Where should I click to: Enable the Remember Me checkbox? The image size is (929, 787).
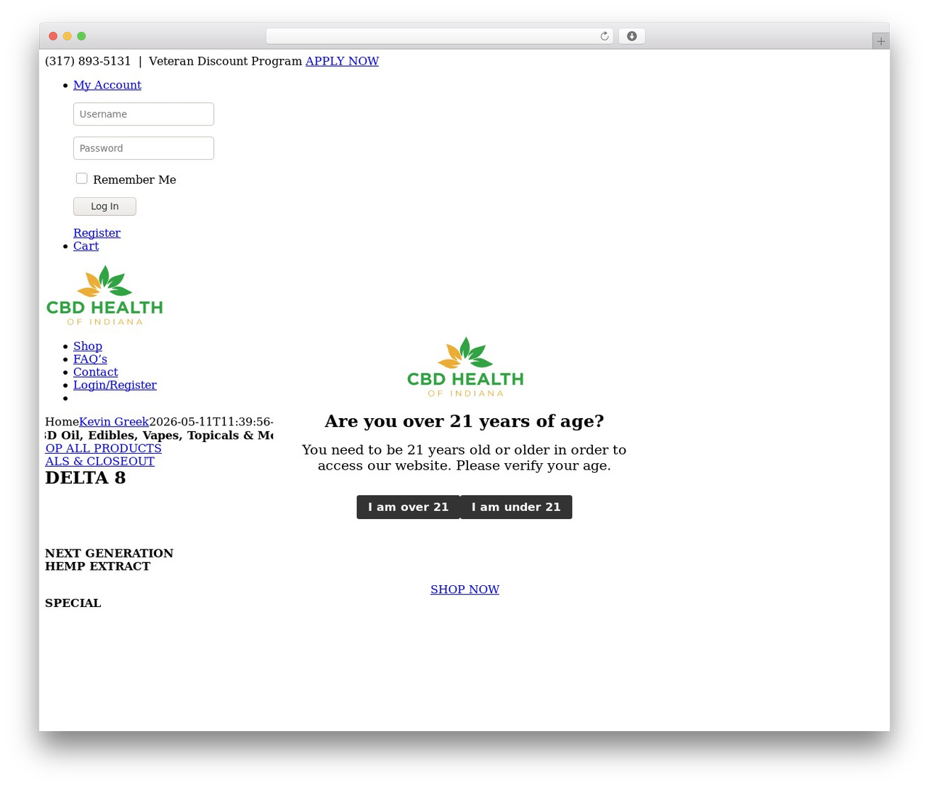[x=82, y=179]
